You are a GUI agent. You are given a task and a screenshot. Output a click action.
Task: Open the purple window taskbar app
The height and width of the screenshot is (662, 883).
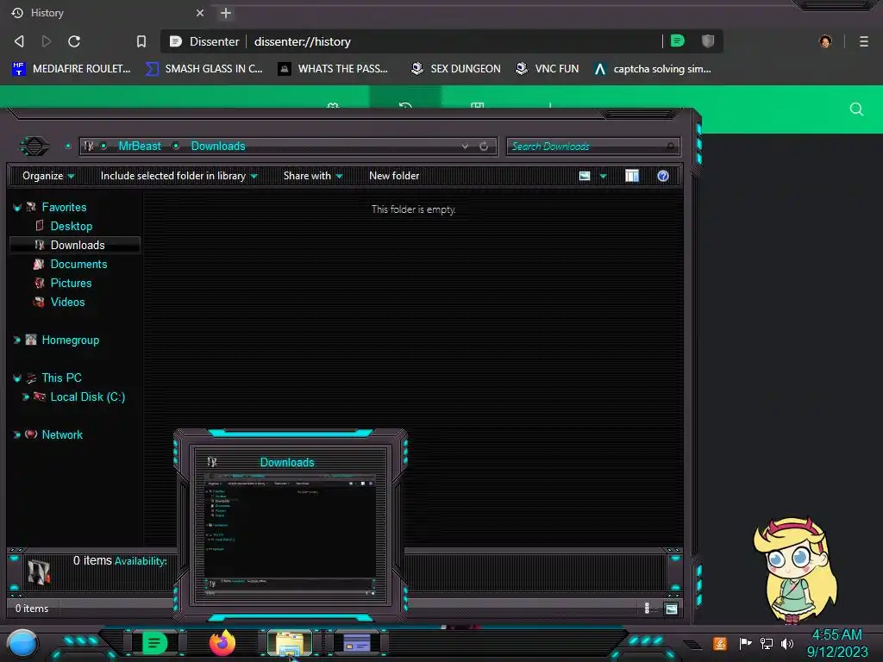pos(357,643)
